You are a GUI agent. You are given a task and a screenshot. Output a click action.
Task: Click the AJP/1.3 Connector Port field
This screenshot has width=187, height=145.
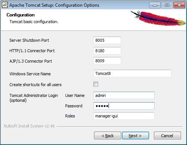click(107, 61)
